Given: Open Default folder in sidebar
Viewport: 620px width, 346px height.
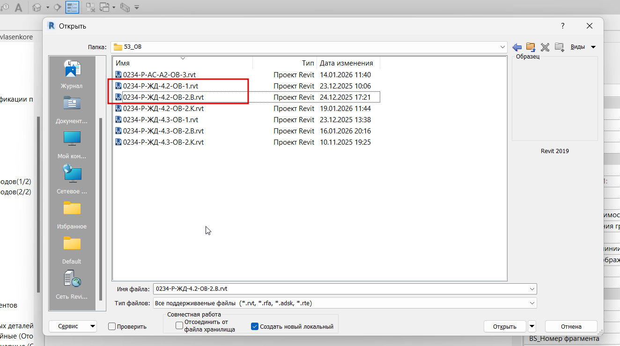Looking at the screenshot, I should [x=72, y=250].
